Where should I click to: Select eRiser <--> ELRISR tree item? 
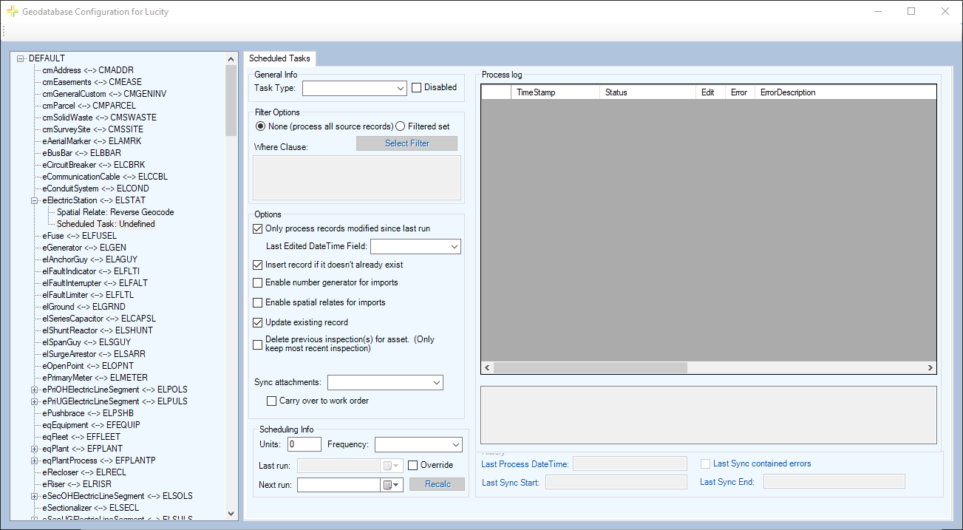tap(76, 484)
